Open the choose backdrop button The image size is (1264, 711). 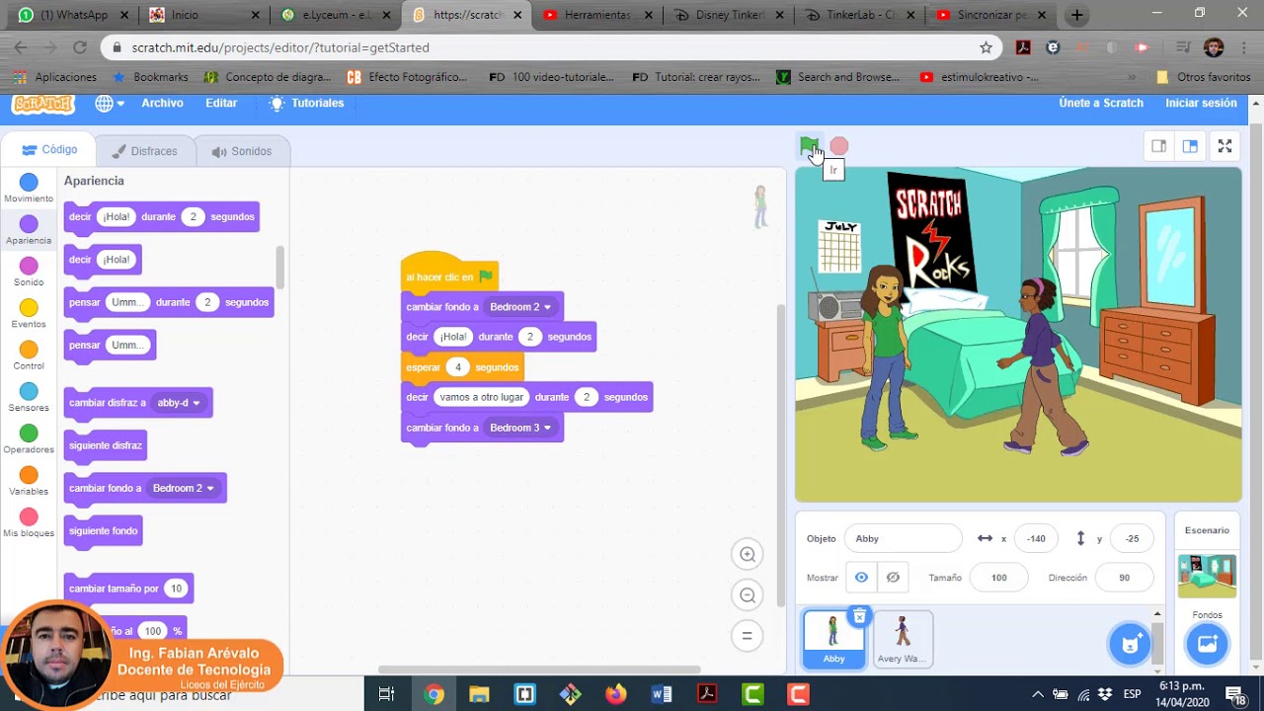(1207, 645)
